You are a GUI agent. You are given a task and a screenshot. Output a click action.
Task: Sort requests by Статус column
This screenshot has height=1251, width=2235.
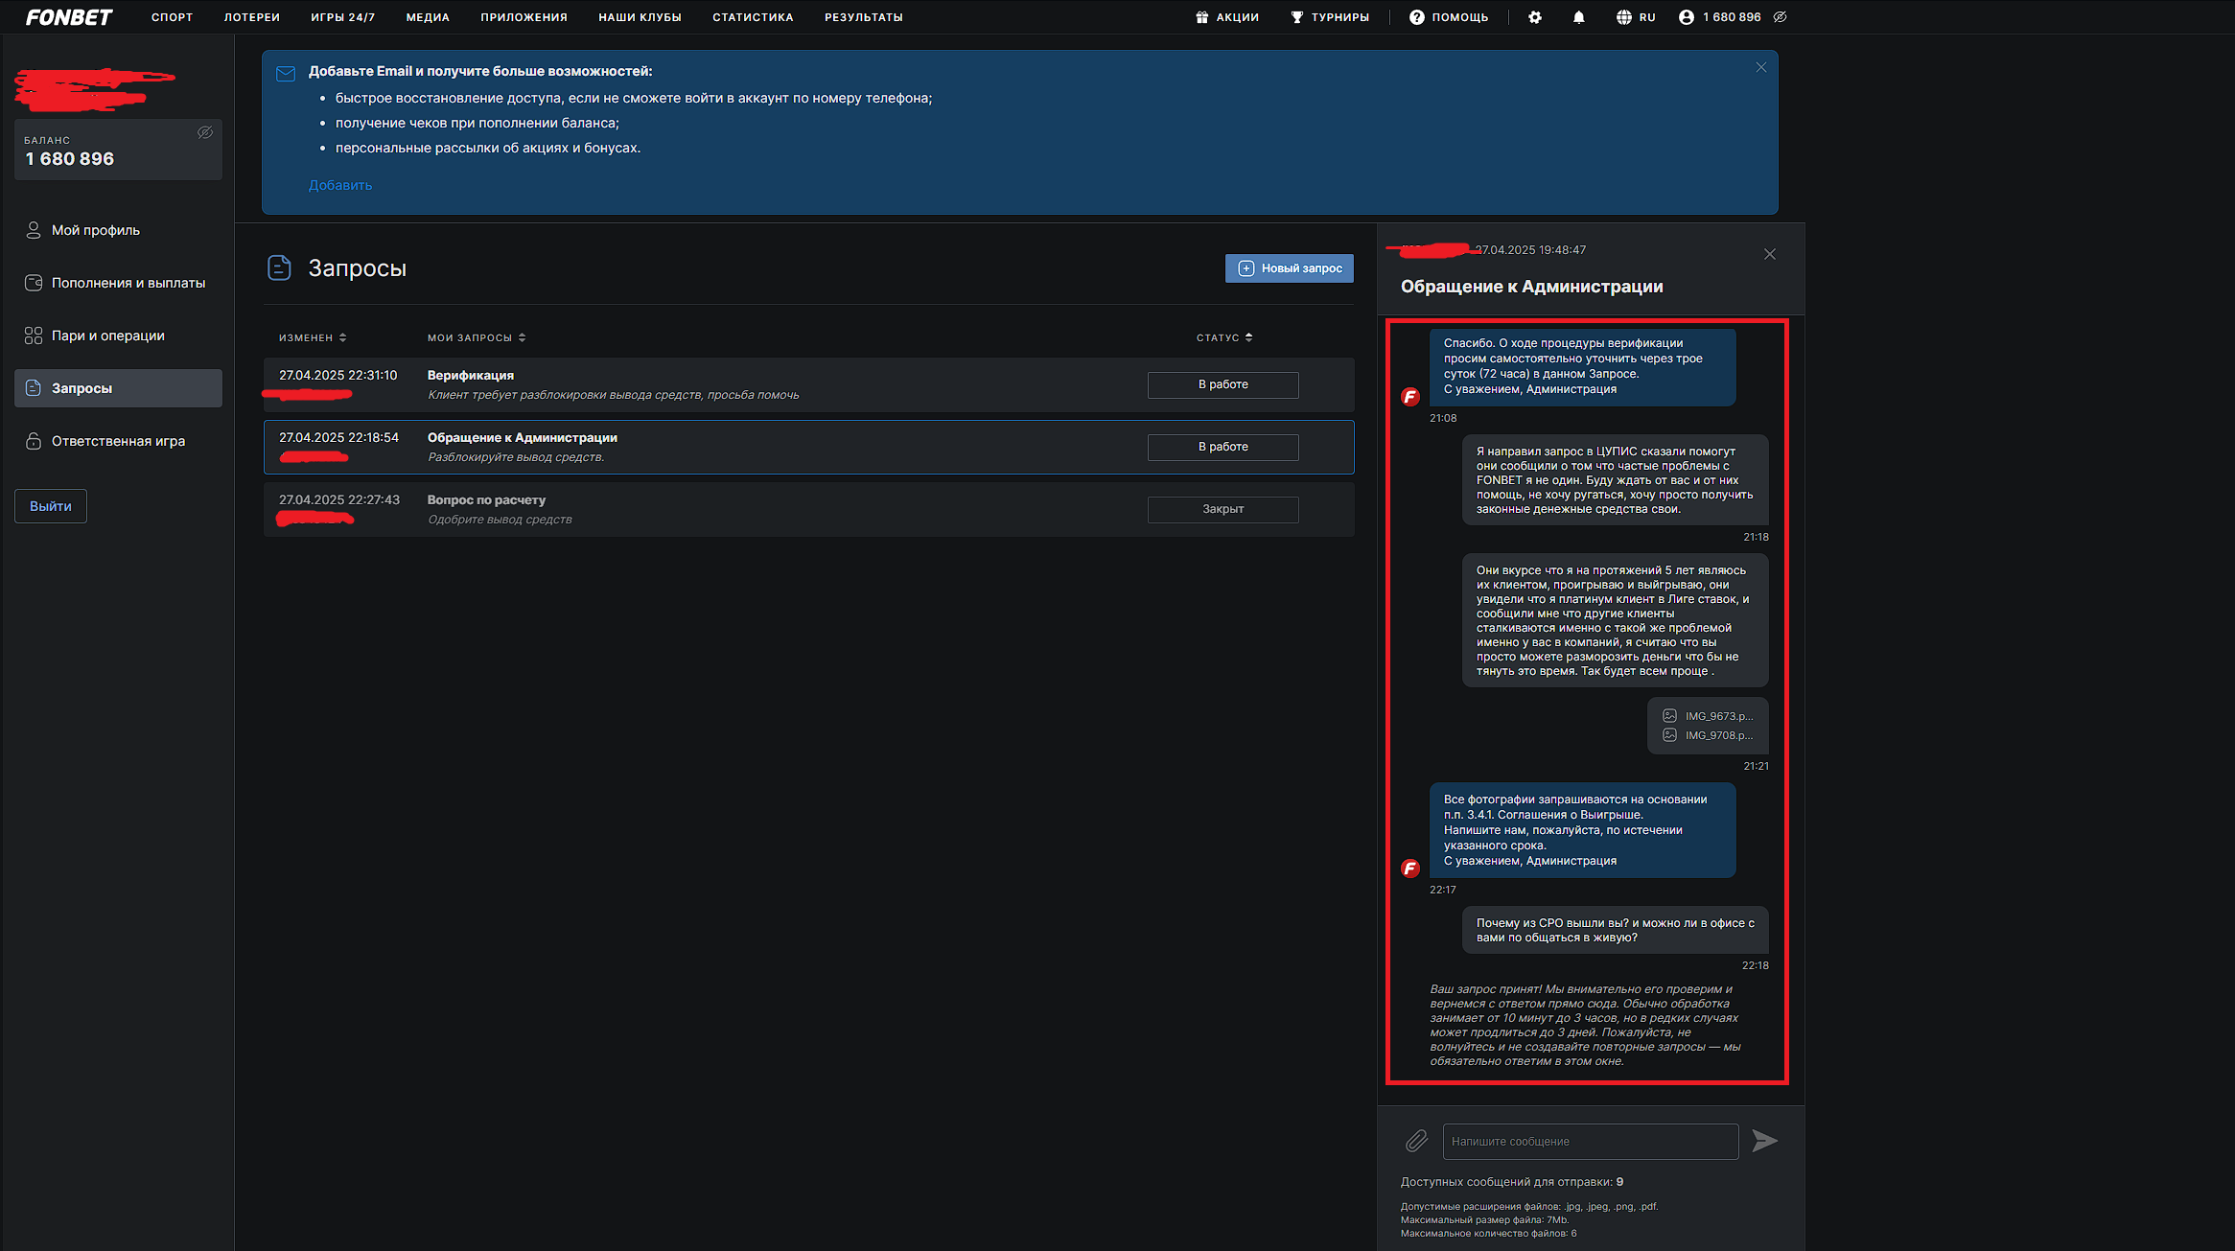click(1224, 337)
